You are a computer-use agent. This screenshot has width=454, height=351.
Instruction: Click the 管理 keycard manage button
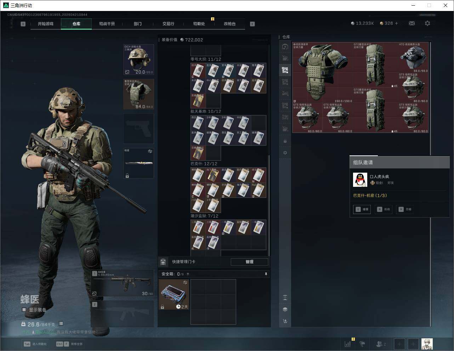point(249,262)
